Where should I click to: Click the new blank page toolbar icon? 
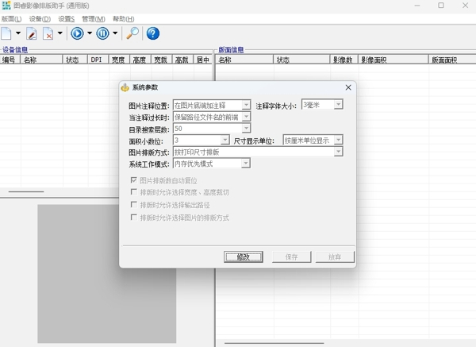(x=6, y=33)
